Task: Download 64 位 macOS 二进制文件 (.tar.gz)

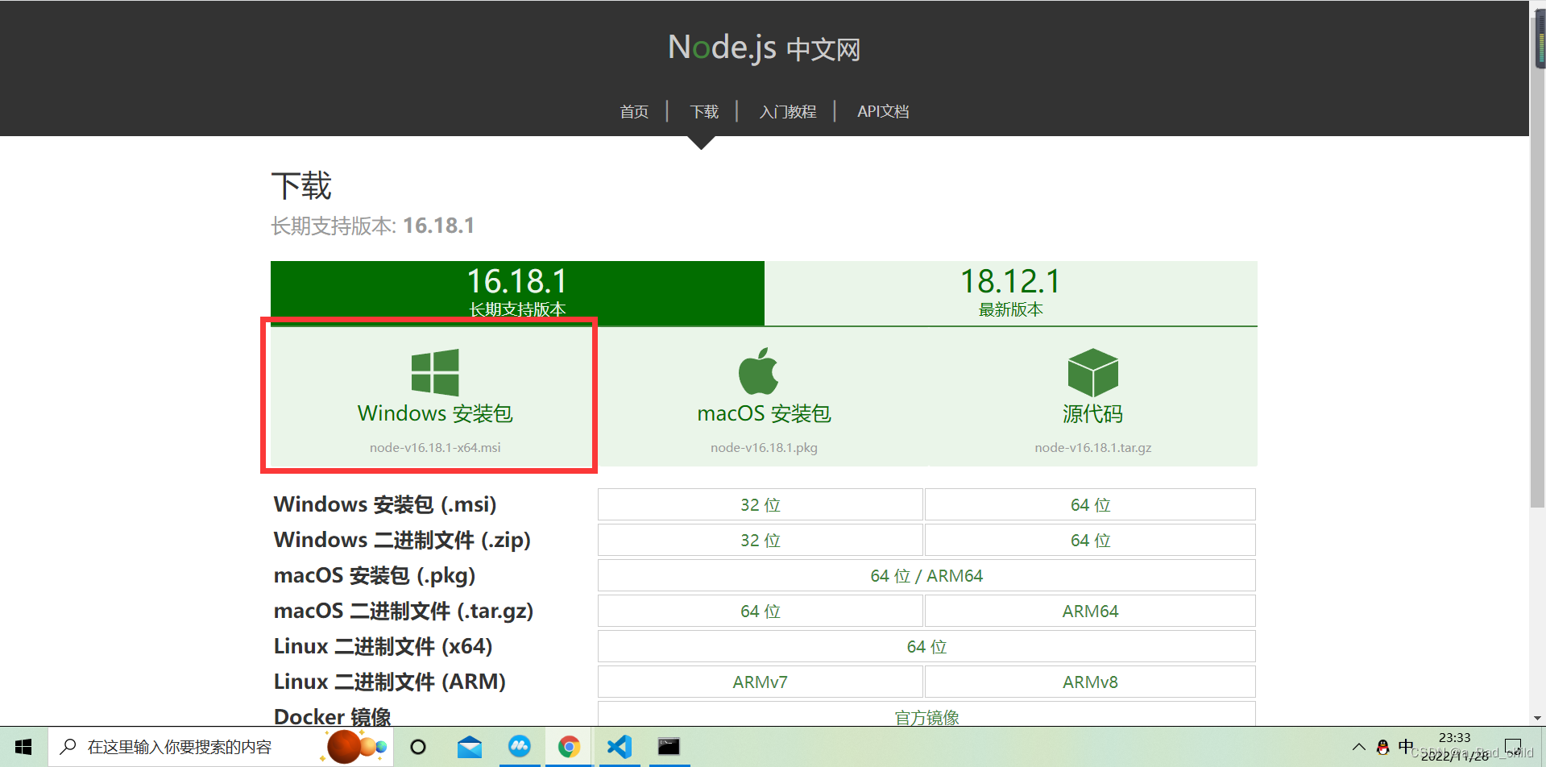Action: tap(761, 611)
